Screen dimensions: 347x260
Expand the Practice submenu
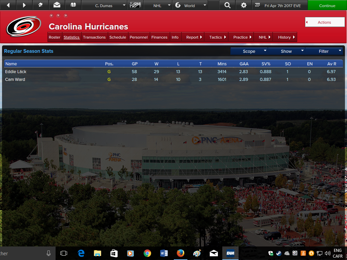[241, 37]
